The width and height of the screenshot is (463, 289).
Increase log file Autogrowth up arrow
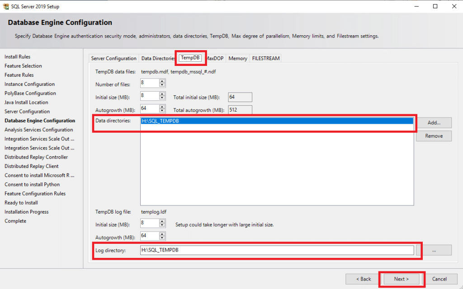[x=162, y=234]
